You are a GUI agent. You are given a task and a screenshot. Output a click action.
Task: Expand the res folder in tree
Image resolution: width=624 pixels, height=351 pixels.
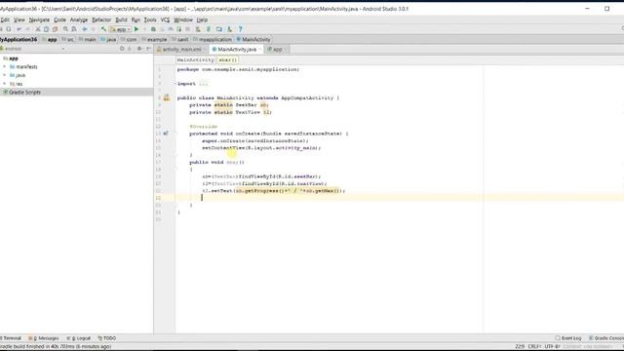coord(4,84)
